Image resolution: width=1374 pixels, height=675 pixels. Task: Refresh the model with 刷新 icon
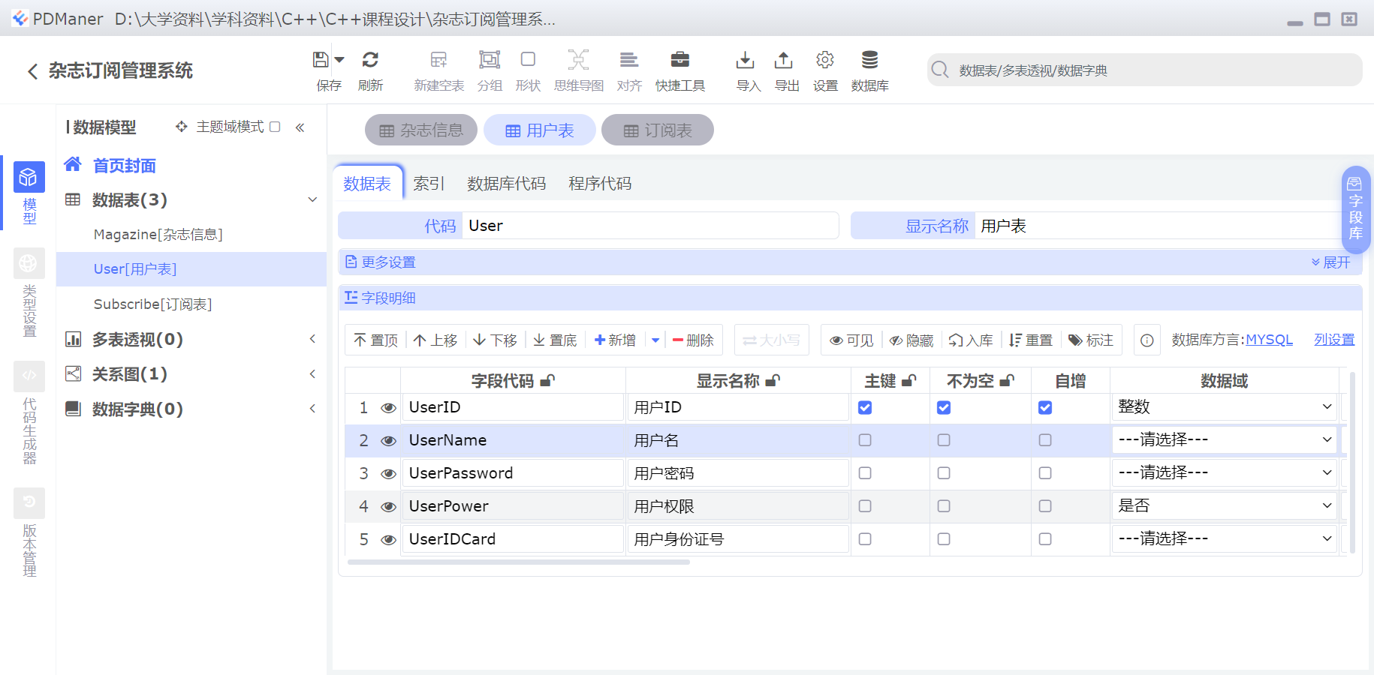pyautogui.click(x=370, y=69)
